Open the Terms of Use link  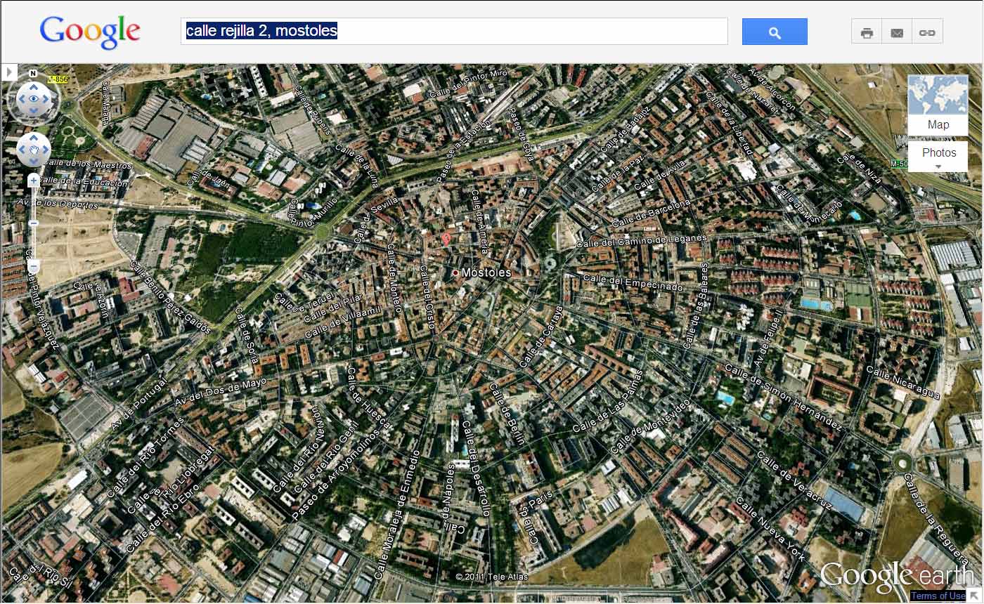click(x=938, y=596)
